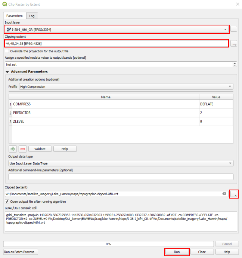Close the Clip Raster dialog window
This screenshot has height=258, width=242.
(x=237, y=4)
